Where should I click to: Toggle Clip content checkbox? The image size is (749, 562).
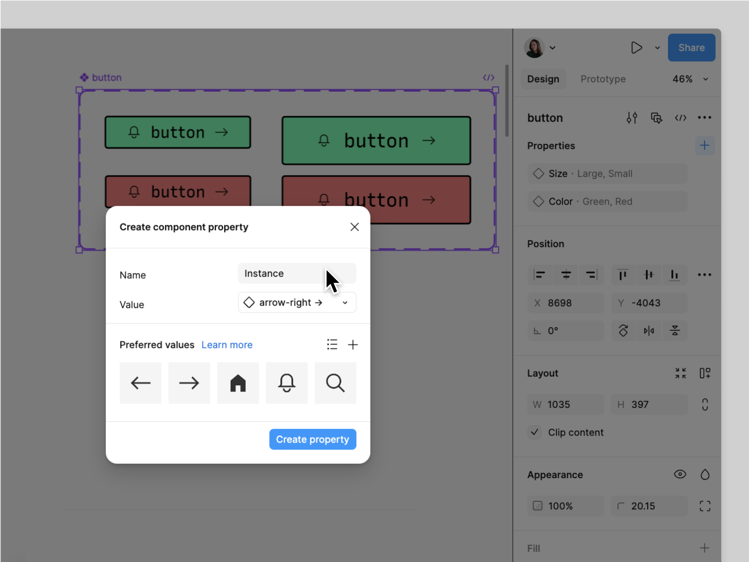click(x=535, y=432)
